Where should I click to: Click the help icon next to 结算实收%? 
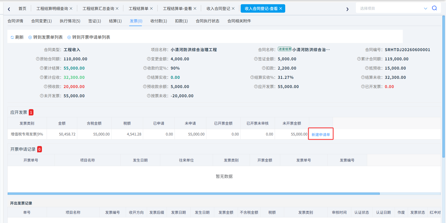click(252, 77)
